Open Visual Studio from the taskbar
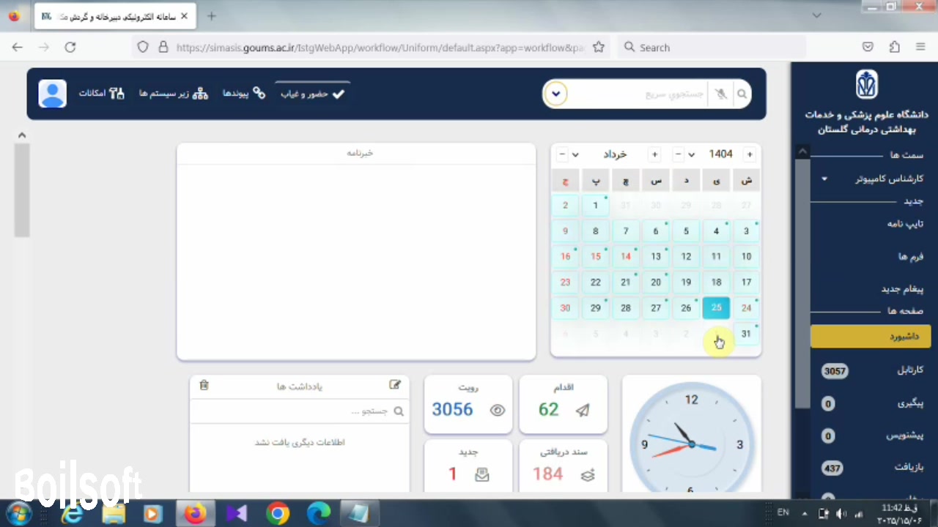Image resolution: width=938 pixels, height=527 pixels. coord(237,514)
